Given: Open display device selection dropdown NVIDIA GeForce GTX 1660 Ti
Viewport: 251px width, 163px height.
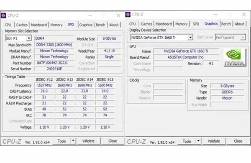Looking at the screenshot, I should pyautogui.click(x=161, y=38).
